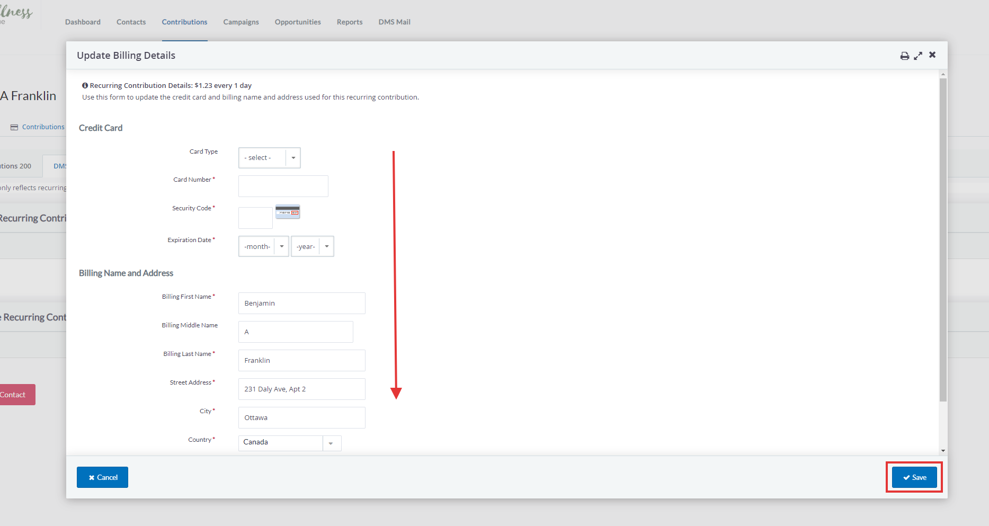
Task: Focus the Security Code field
Action: coord(255,218)
